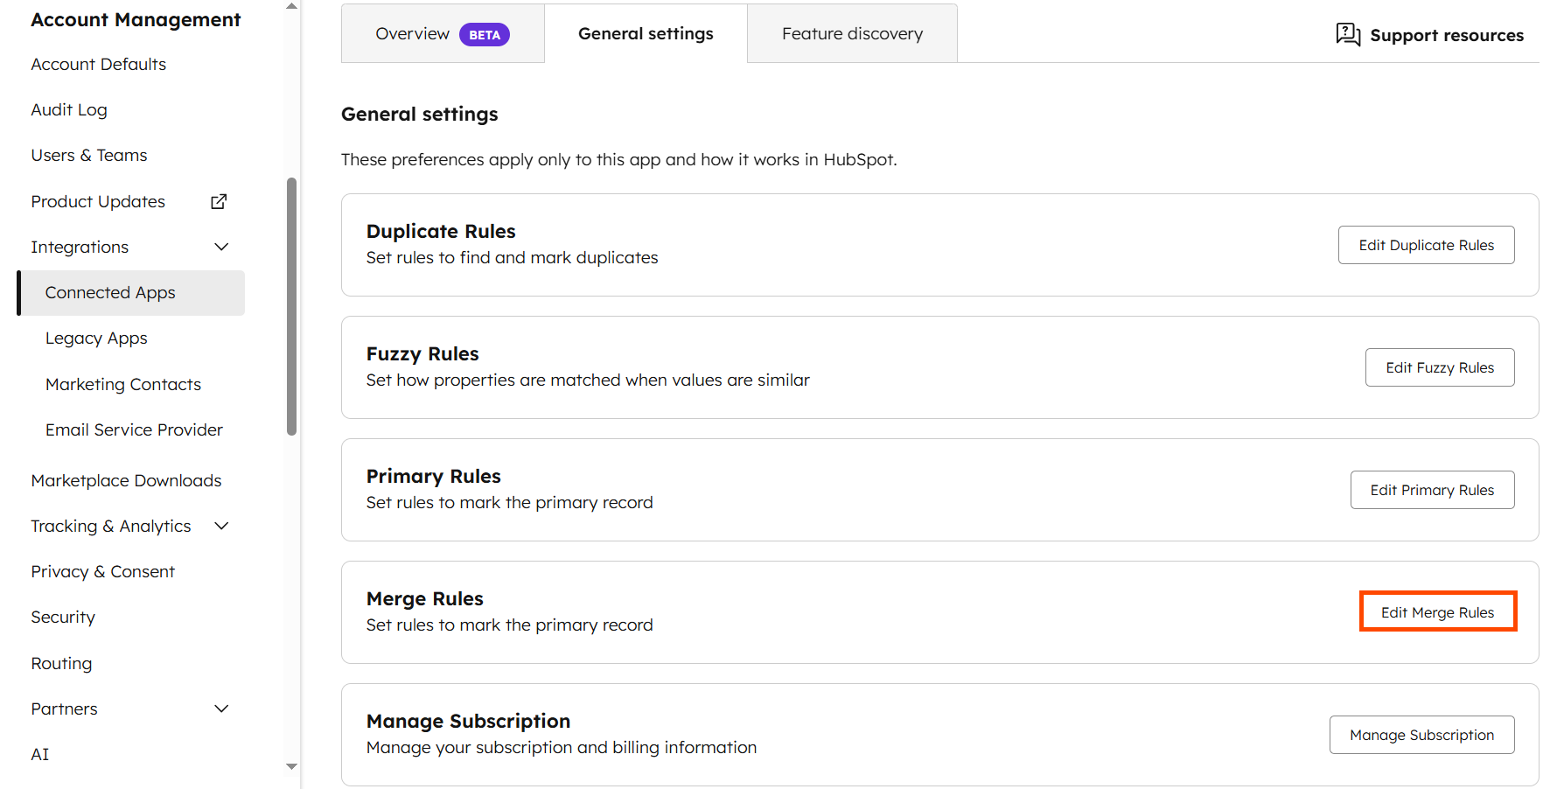Viewport: 1550px width, 789px height.
Task: Open Product Updates via its external link icon
Action: click(x=218, y=200)
